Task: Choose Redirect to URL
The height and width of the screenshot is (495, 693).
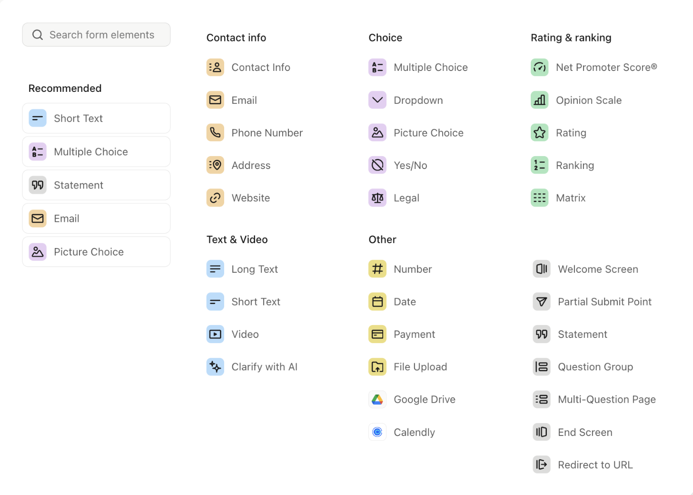Action: 595,465
